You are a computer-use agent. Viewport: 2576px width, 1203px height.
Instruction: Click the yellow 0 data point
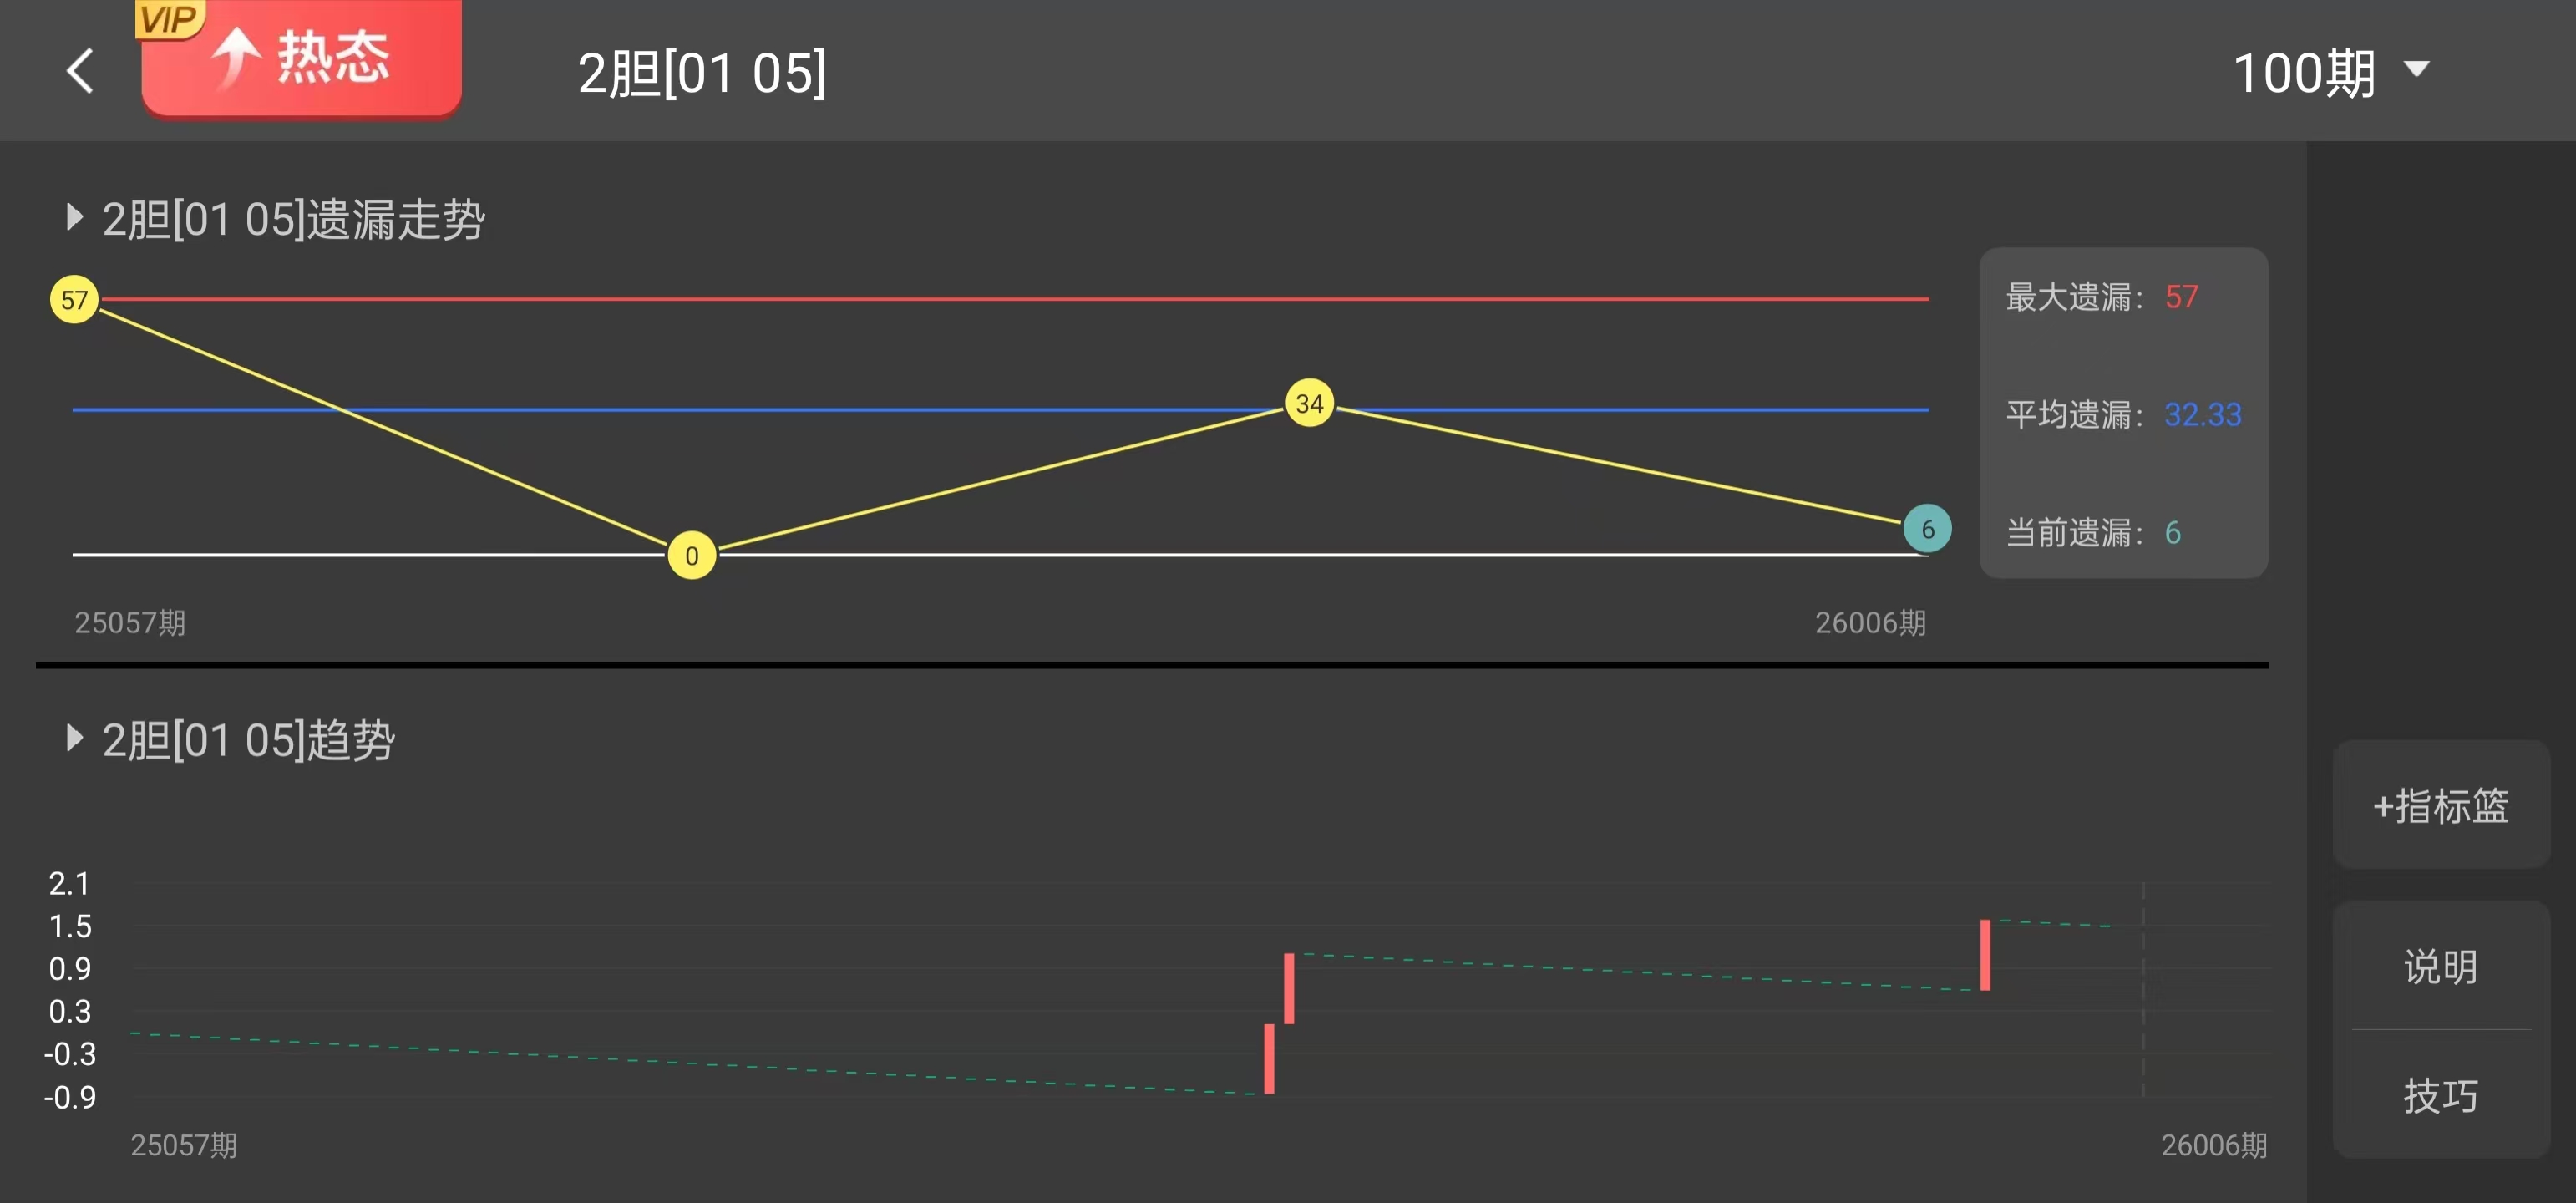[691, 555]
